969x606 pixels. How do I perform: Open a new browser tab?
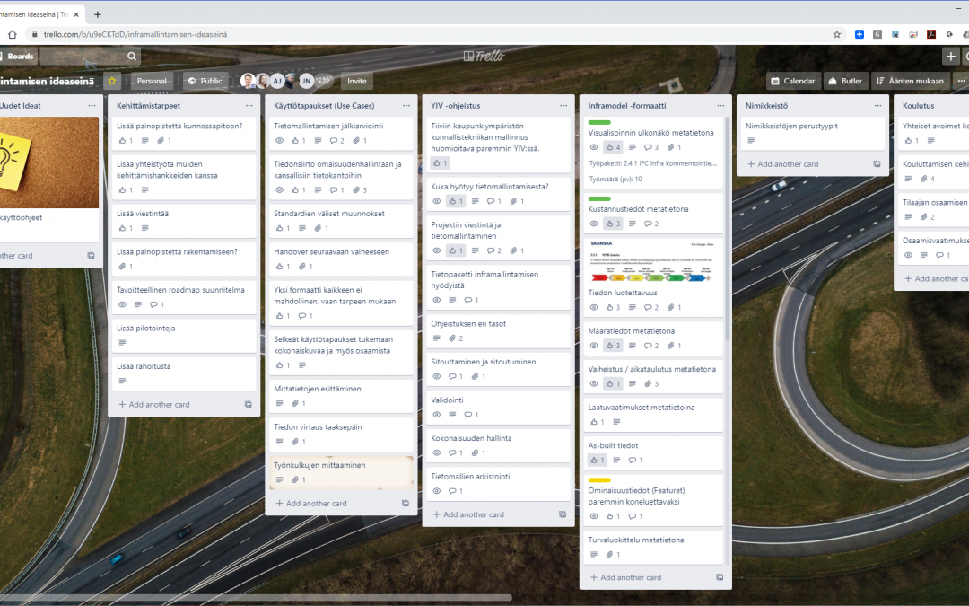pyautogui.click(x=97, y=14)
